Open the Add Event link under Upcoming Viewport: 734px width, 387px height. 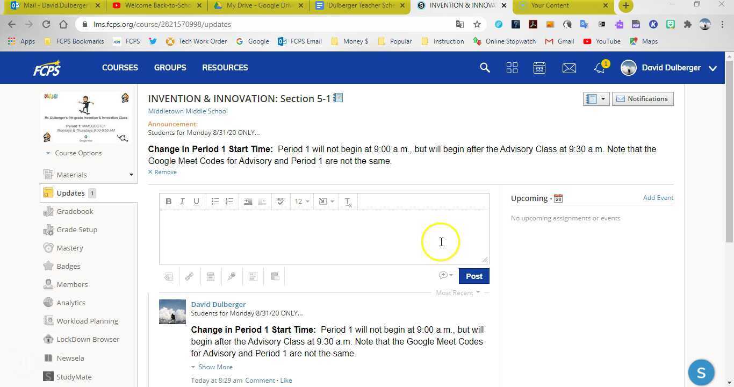pyautogui.click(x=658, y=198)
